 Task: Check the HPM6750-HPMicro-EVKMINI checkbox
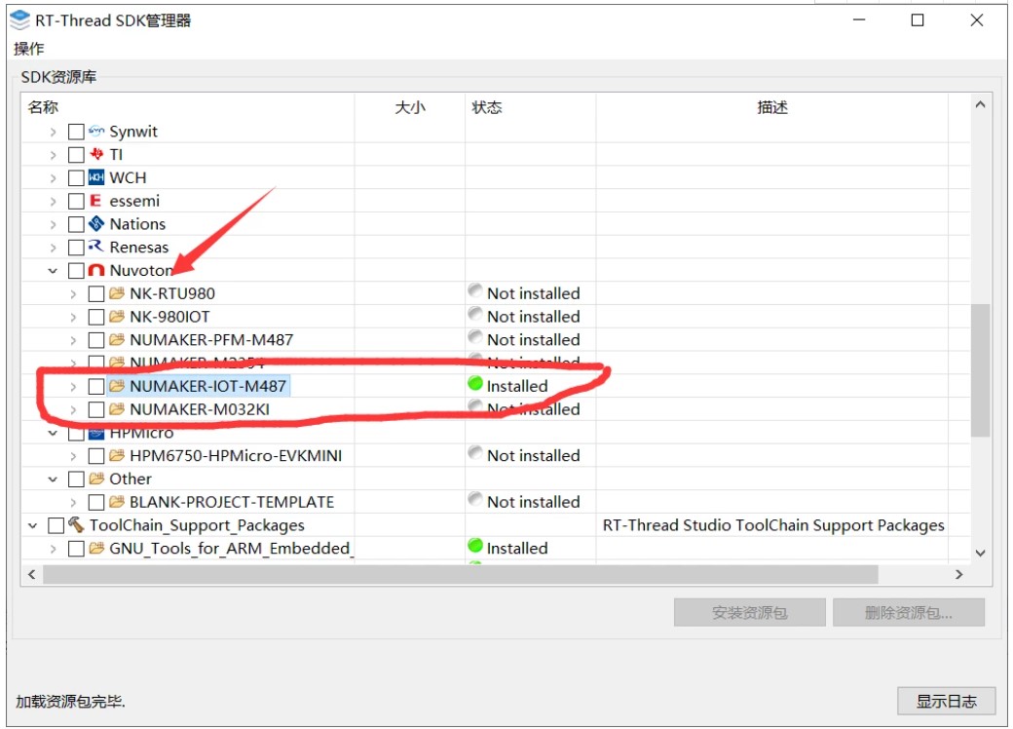[96, 456]
